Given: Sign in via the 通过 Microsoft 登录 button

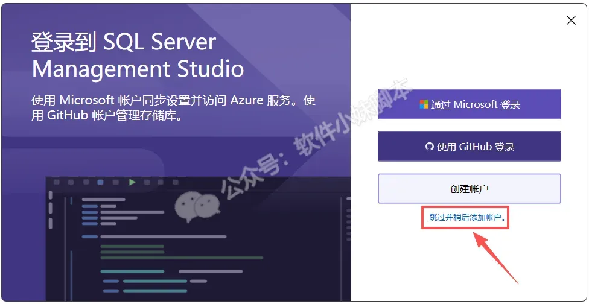Looking at the screenshot, I should (x=469, y=104).
